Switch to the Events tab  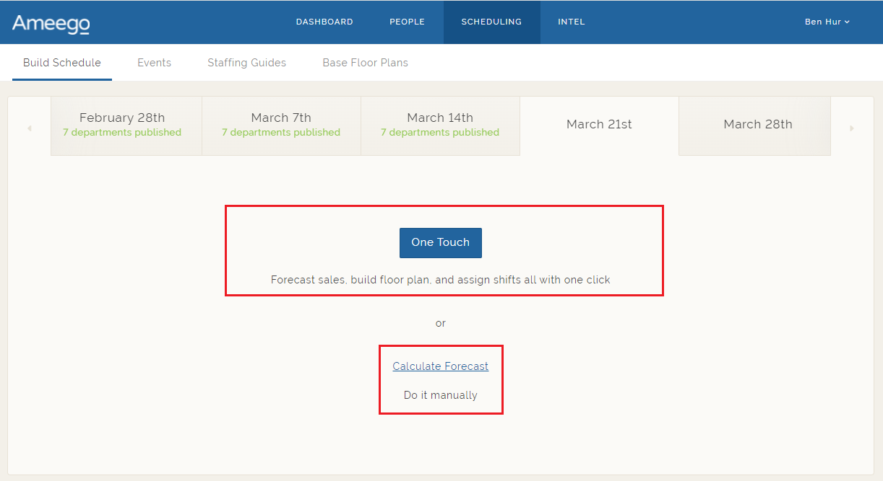tap(154, 63)
